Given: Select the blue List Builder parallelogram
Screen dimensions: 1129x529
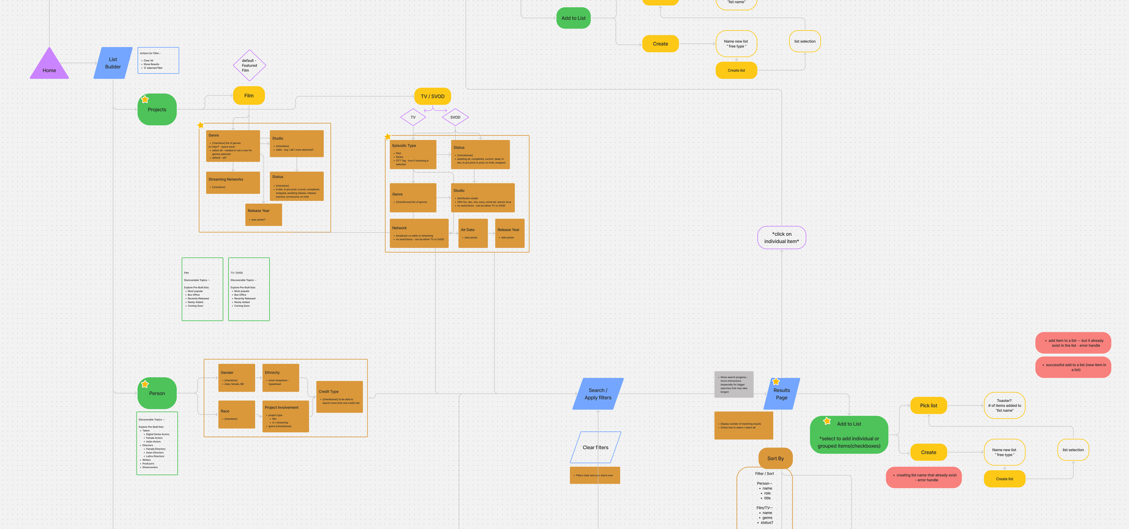Looking at the screenshot, I should coord(113,63).
